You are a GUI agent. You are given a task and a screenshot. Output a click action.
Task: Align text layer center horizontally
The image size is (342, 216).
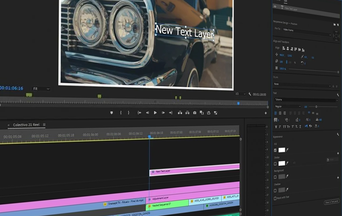click(x=288, y=49)
